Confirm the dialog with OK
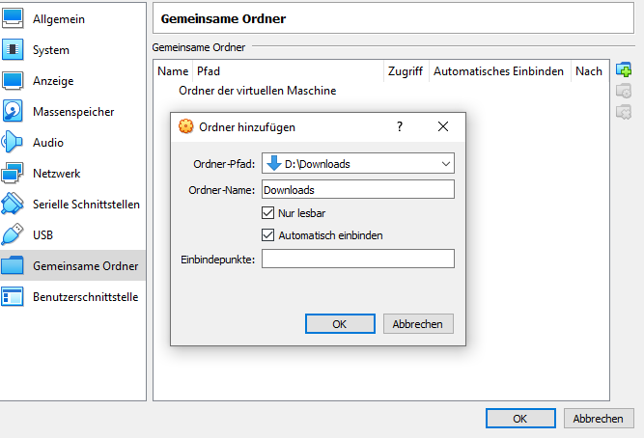The height and width of the screenshot is (438, 644). click(339, 324)
